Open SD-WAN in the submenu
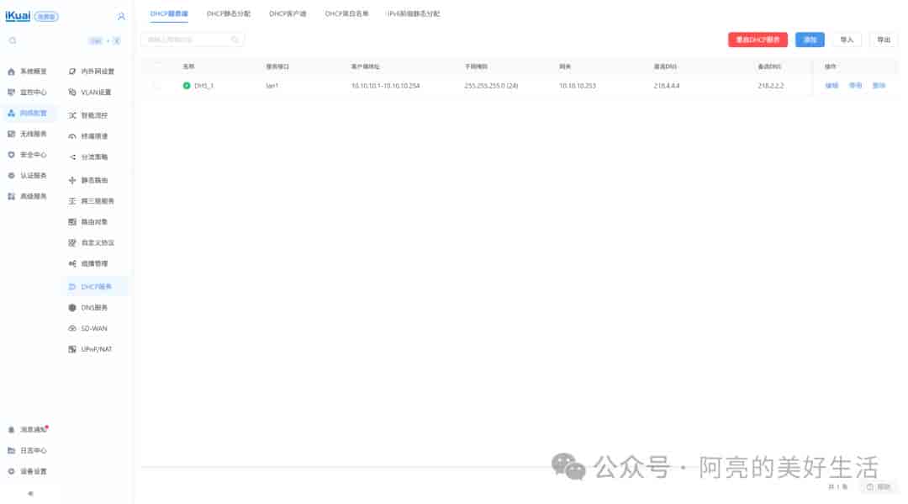908x504 pixels. 88,328
